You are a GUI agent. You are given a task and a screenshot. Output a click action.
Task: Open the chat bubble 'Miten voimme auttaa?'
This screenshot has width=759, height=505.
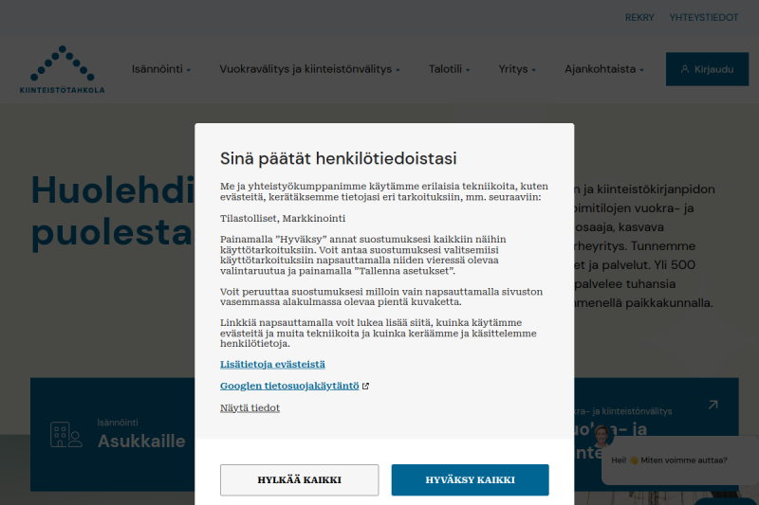tap(680, 460)
